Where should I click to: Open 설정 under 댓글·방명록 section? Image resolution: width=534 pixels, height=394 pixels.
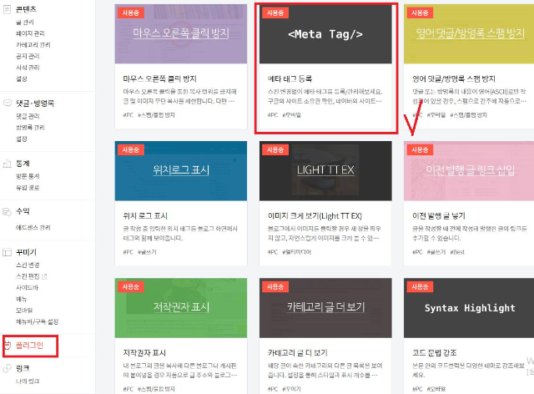(x=22, y=139)
